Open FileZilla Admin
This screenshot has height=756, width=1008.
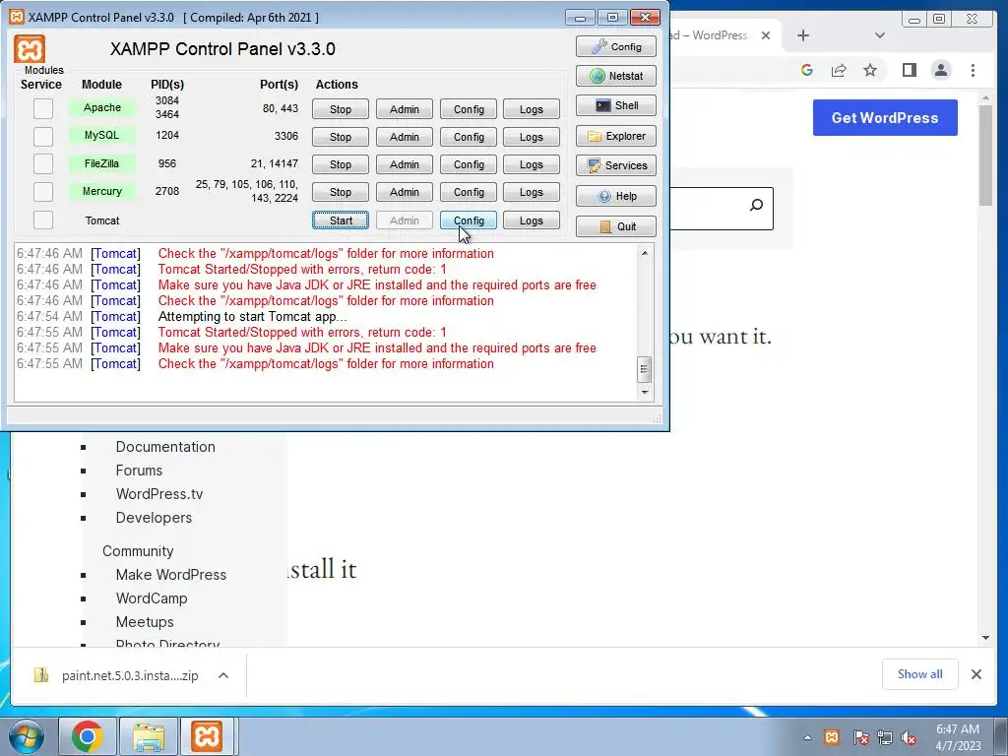point(404,164)
